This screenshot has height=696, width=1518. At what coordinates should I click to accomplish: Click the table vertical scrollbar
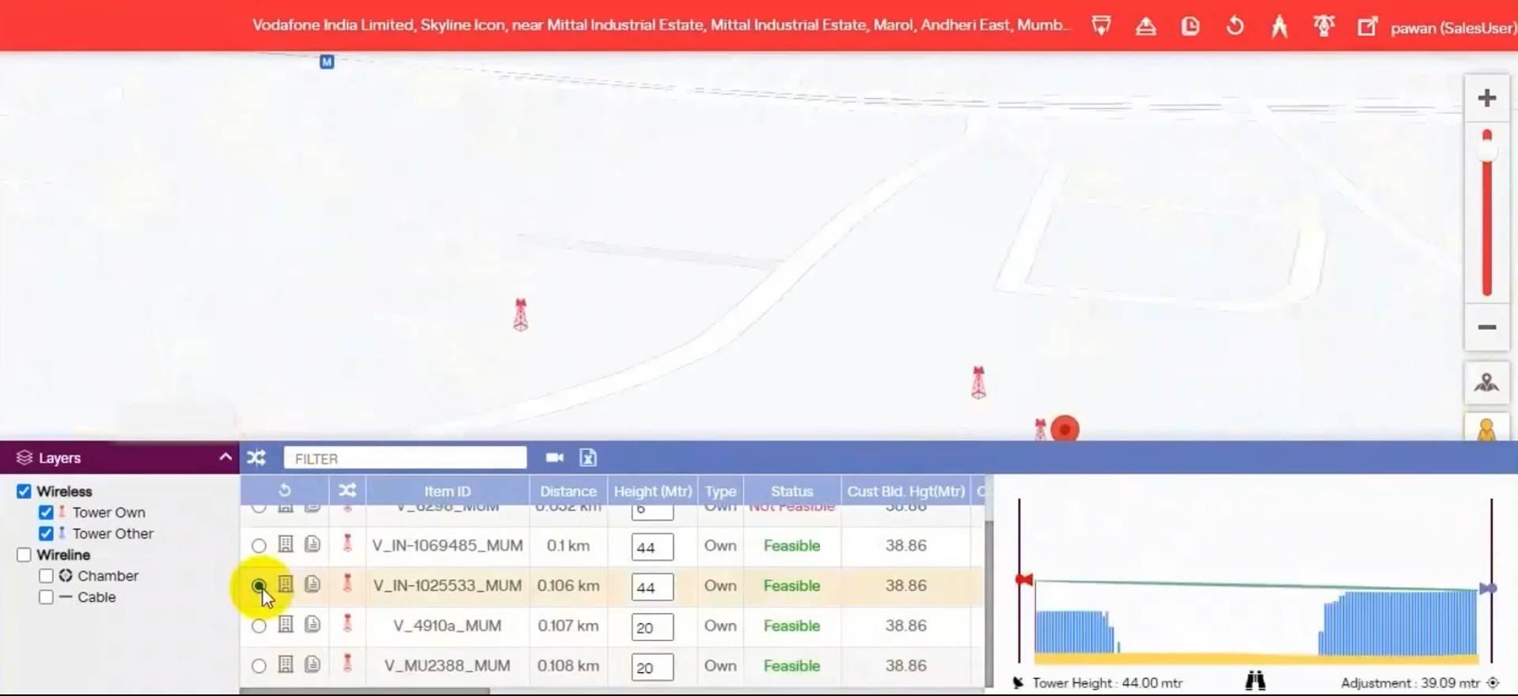pos(989,603)
